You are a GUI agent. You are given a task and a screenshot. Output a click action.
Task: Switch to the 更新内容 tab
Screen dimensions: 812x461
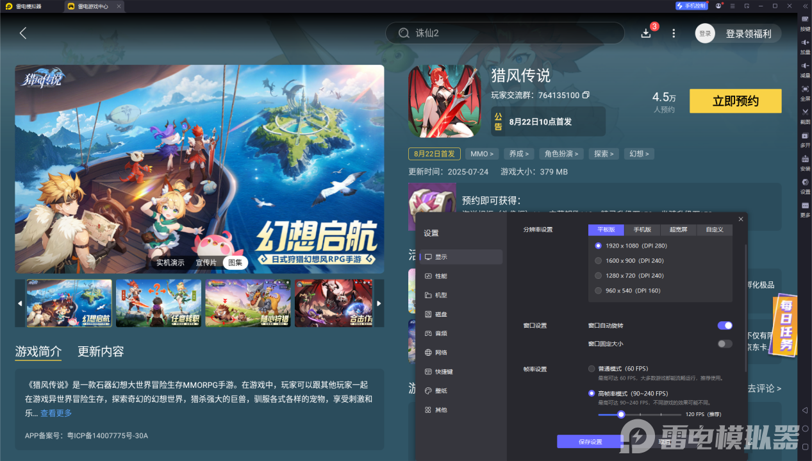(x=101, y=351)
